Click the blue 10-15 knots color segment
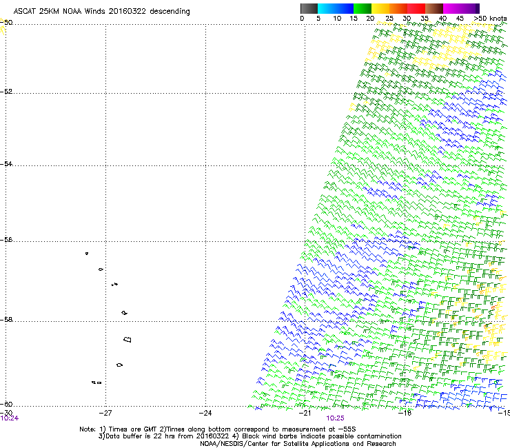The height and width of the screenshot is (448, 510). coord(345,8)
